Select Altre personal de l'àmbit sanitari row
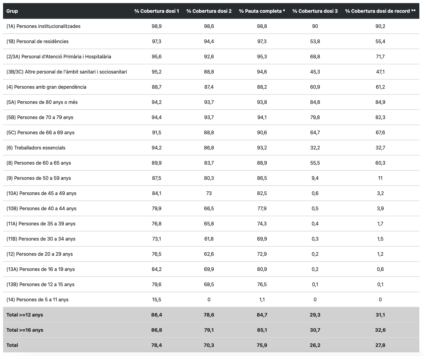Image resolution: width=423 pixels, height=356 pixels. [67, 72]
